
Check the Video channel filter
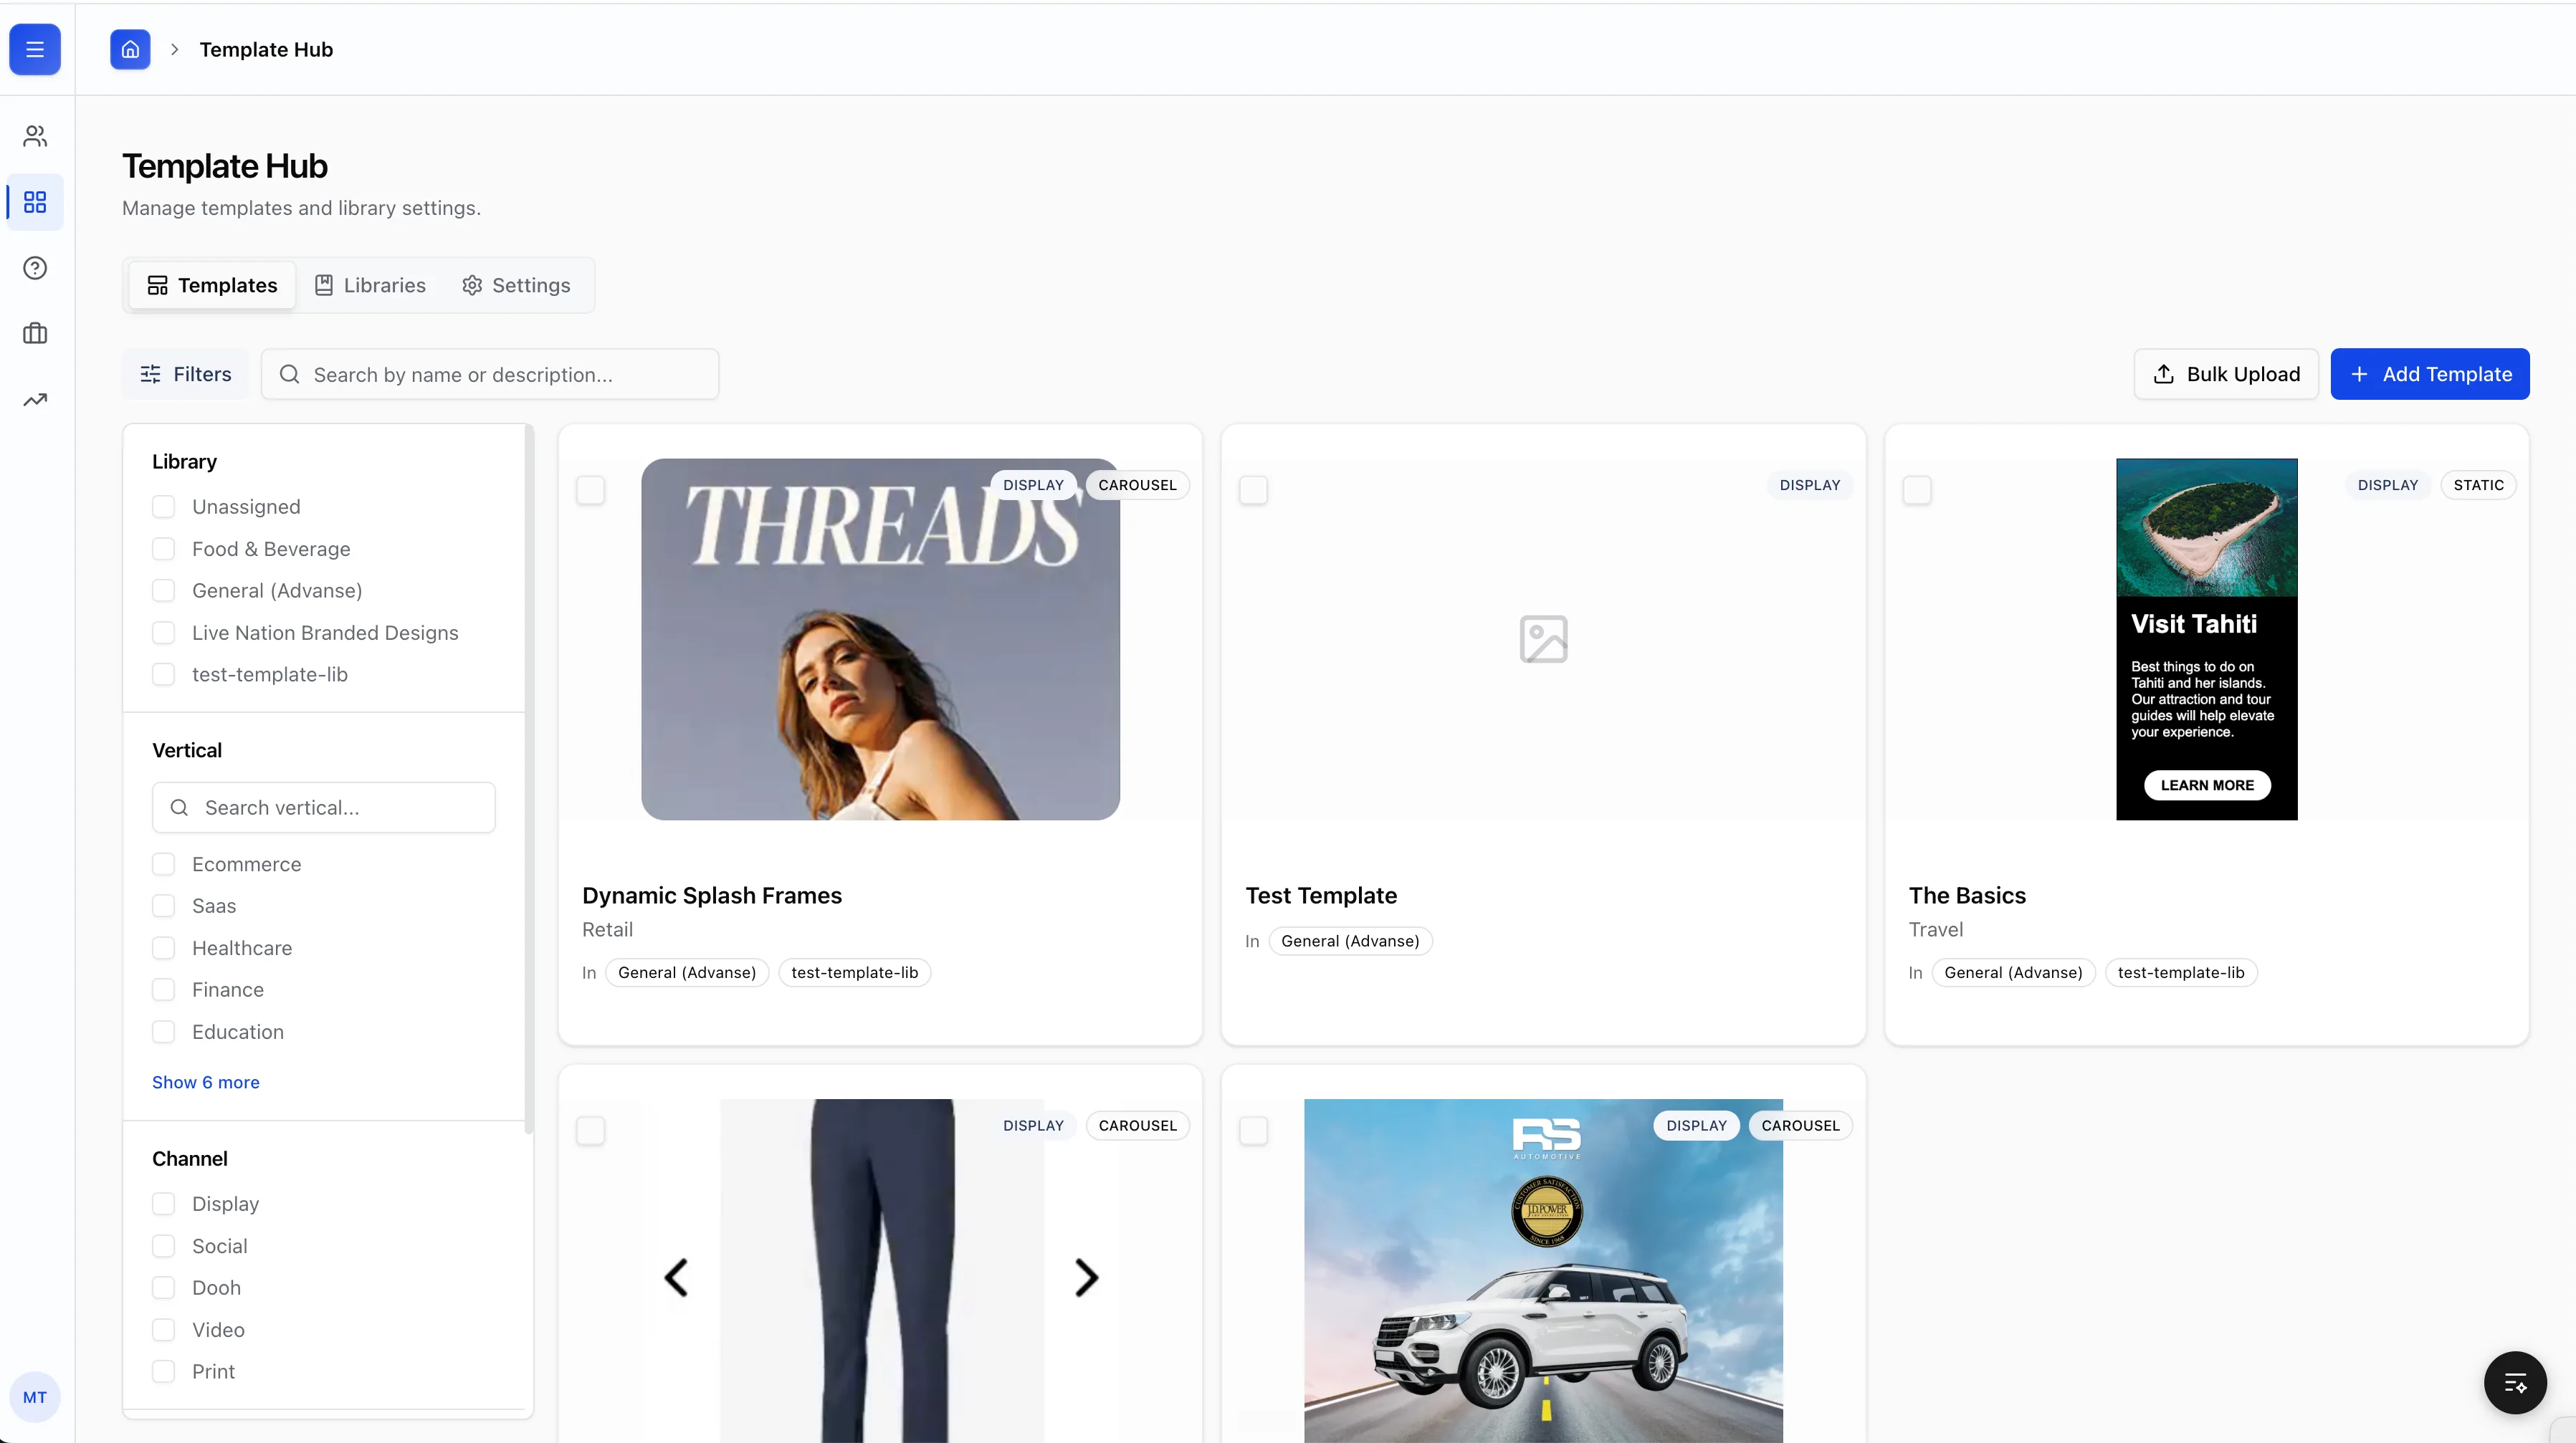pos(163,1330)
